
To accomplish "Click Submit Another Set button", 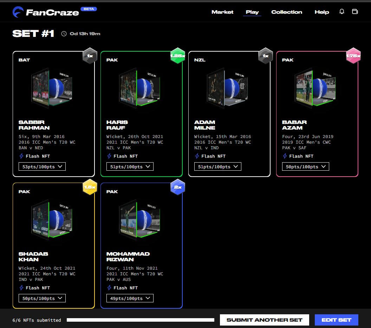I will coord(264,320).
